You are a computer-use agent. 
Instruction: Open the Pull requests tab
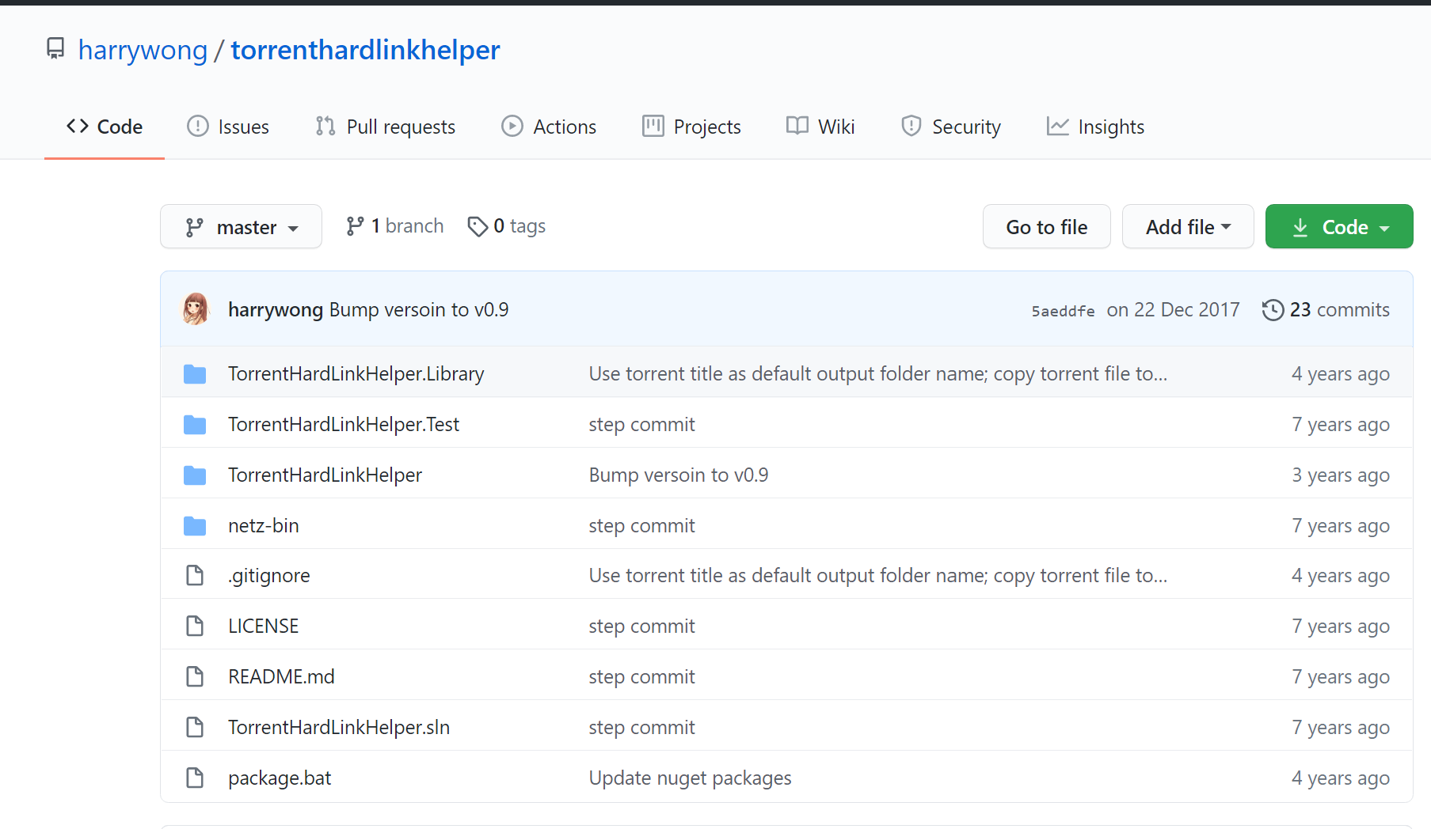coord(386,127)
